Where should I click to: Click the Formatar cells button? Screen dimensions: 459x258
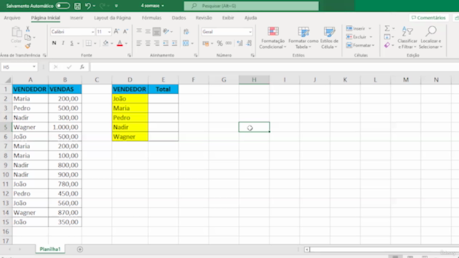click(x=360, y=45)
